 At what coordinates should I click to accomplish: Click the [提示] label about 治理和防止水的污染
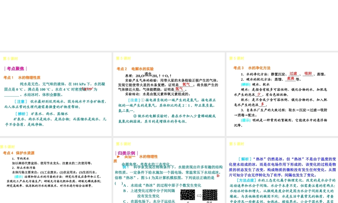pos(19,177)
